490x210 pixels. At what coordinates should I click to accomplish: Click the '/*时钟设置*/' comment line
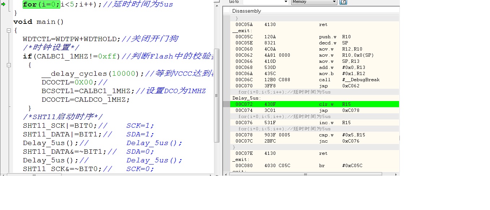coord(51,48)
